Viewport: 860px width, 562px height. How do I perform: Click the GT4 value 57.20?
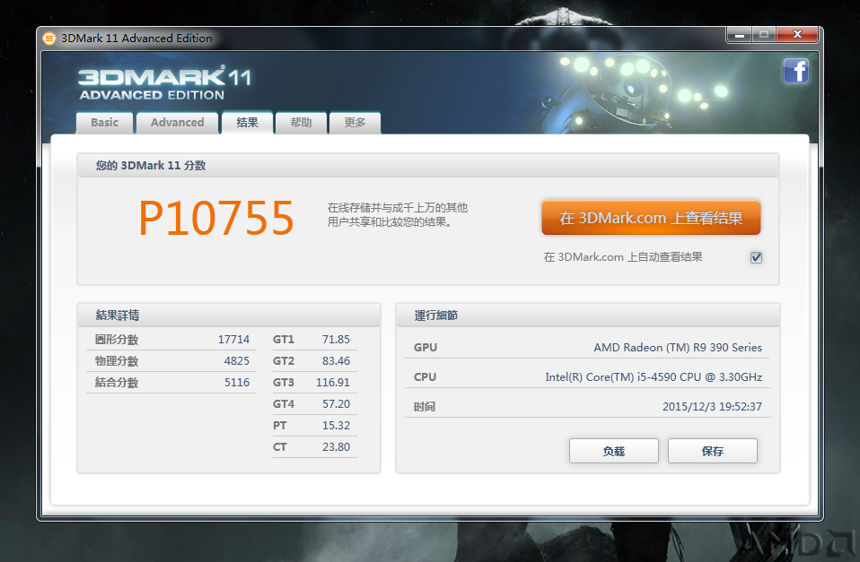pyautogui.click(x=336, y=403)
